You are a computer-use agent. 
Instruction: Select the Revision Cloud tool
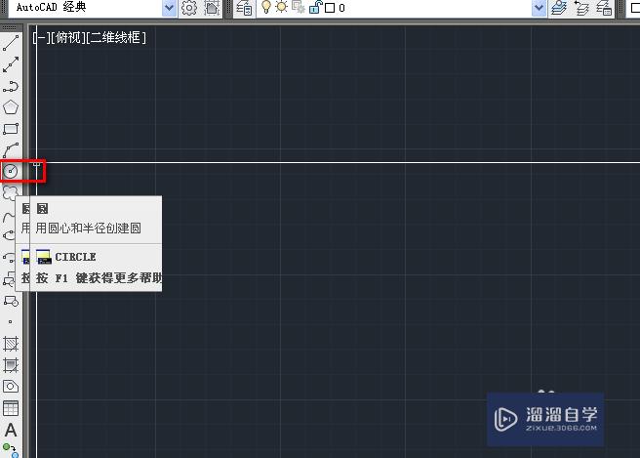pos(10,192)
